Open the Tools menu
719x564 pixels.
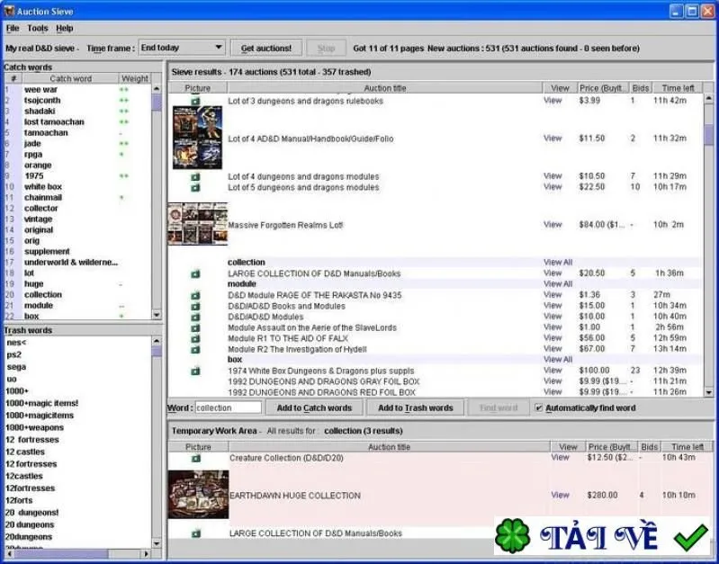37,29
